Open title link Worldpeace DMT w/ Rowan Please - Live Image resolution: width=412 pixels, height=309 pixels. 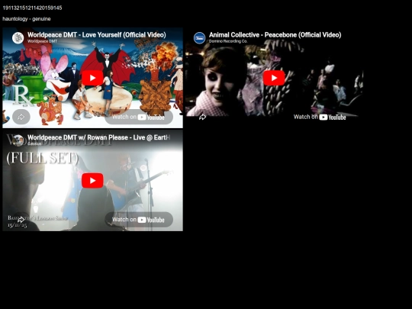point(98,137)
